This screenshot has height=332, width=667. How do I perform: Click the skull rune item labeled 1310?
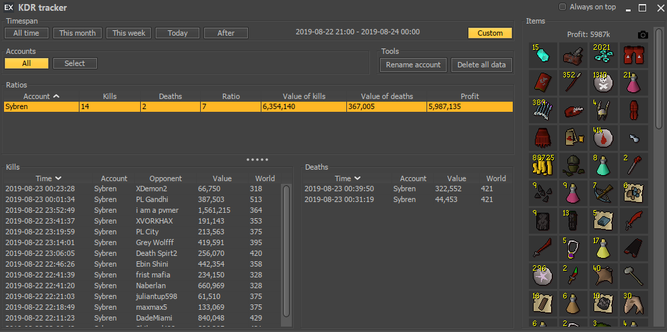coord(604,82)
